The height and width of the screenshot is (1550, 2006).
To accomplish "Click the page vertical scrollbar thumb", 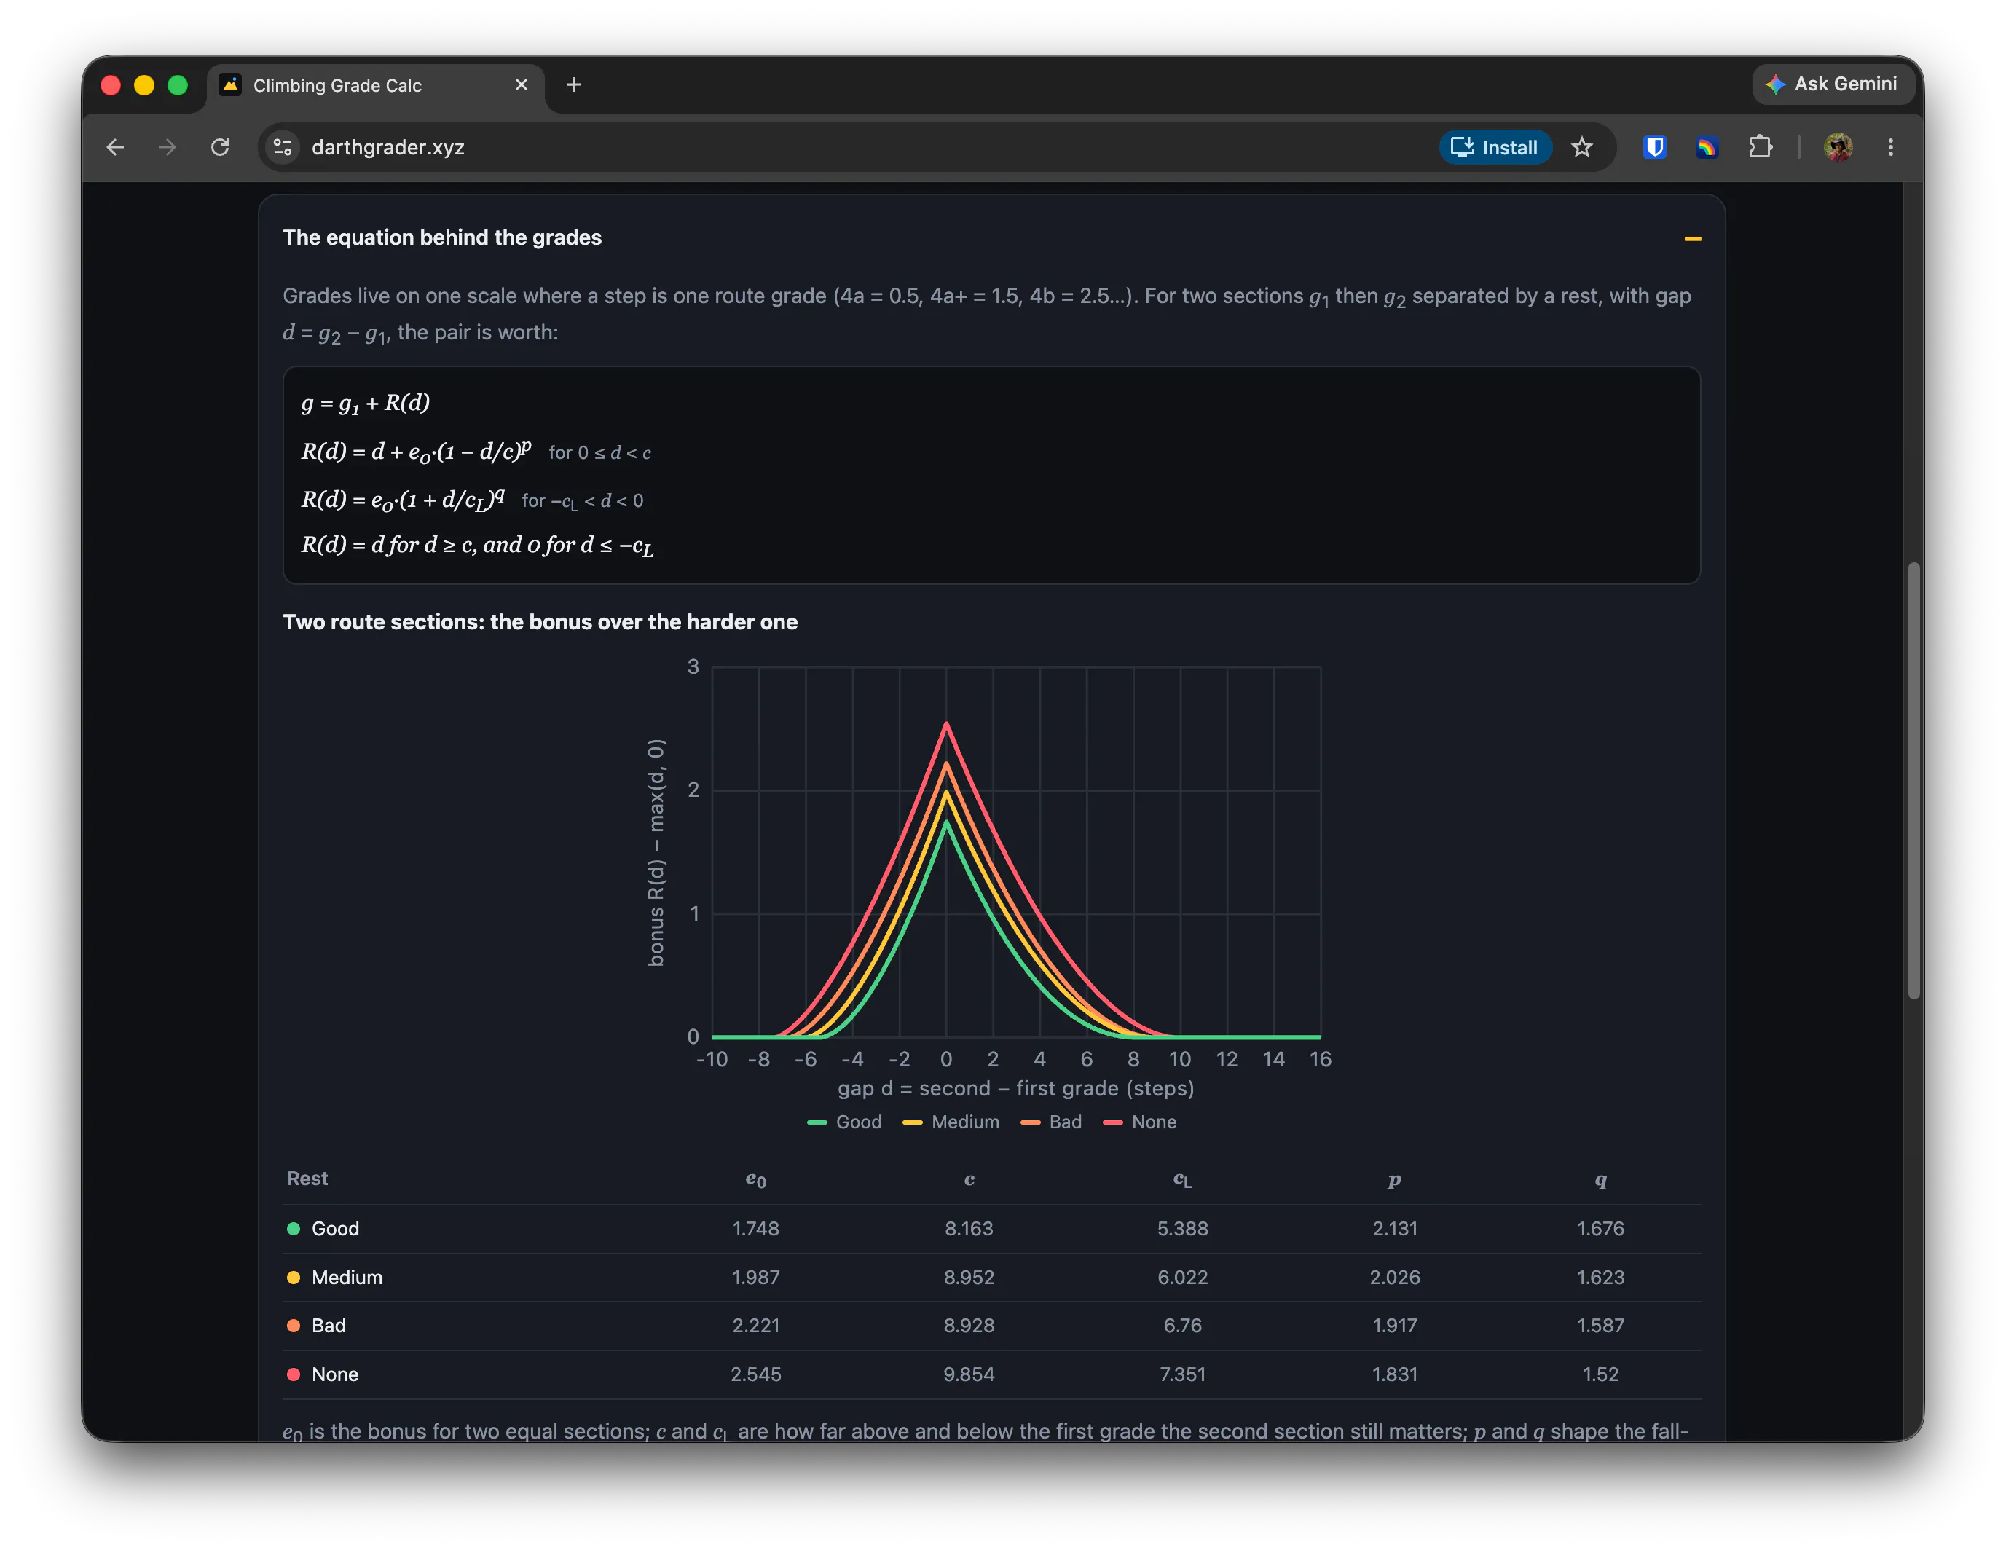I will [x=1913, y=781].
